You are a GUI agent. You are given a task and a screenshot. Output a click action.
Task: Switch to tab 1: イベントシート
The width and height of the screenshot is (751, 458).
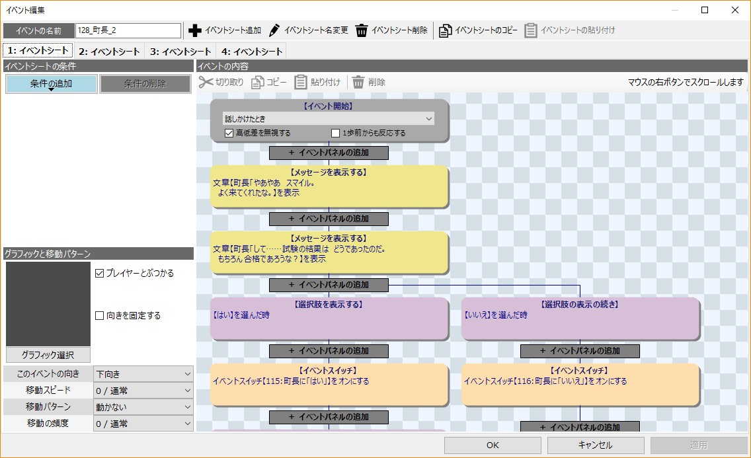(x=38, y=51)
